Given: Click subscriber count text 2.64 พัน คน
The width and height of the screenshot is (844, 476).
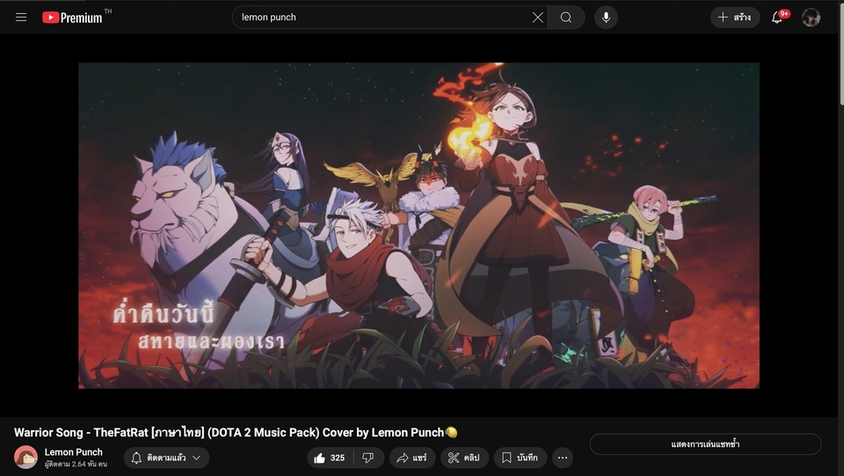Looking at the screenshot, I should click(76, 464).
